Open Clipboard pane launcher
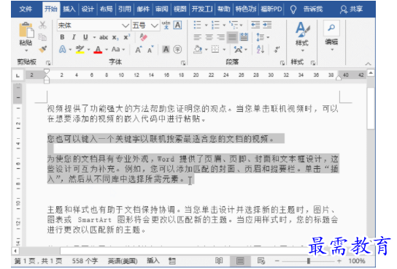This screenshot has width=397, height=269. pos(48,62)
